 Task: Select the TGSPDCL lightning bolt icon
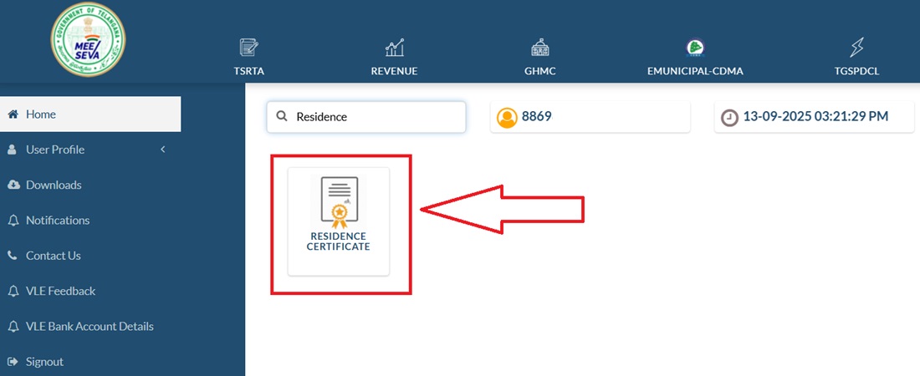click(x=856, y=48)
